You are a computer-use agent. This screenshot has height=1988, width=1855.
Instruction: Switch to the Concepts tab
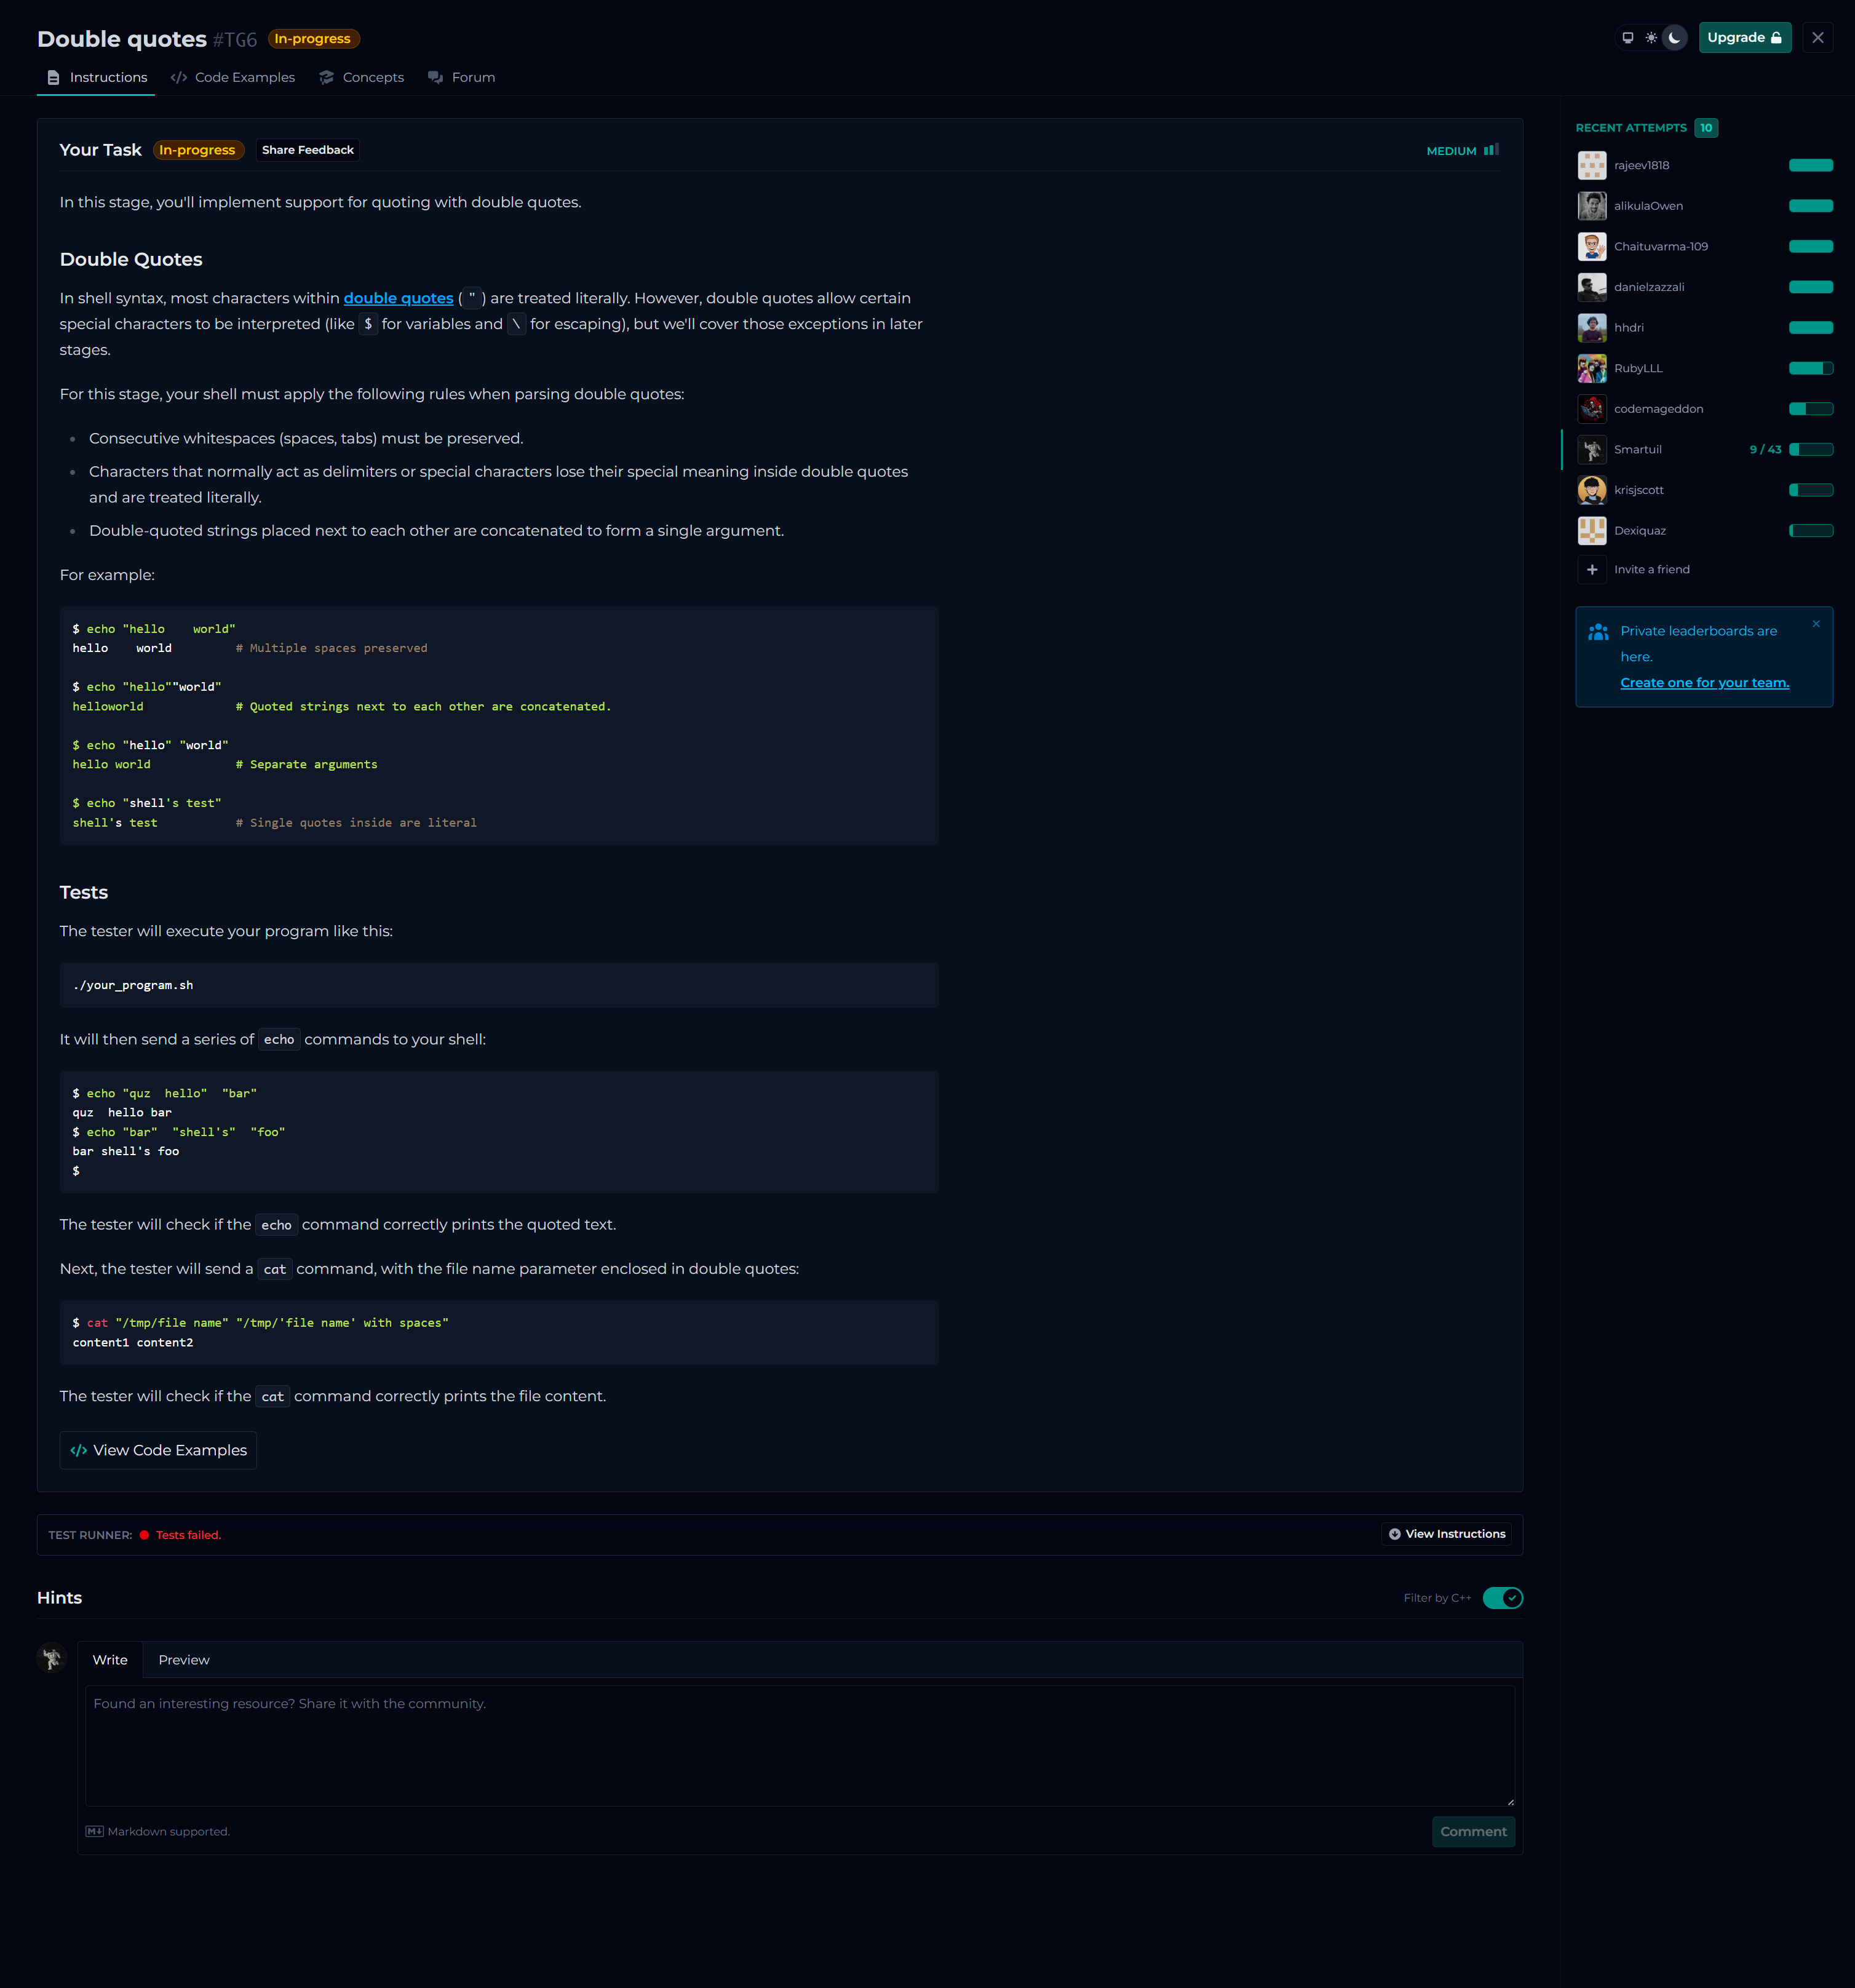click(362, 78)
